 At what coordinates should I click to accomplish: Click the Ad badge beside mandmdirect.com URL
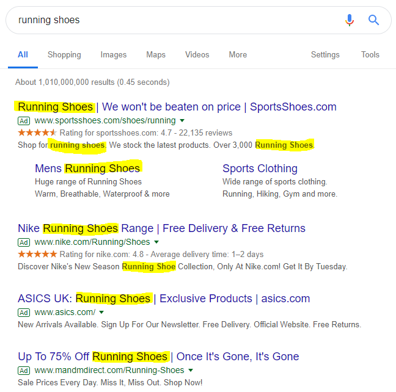[24, 371]
